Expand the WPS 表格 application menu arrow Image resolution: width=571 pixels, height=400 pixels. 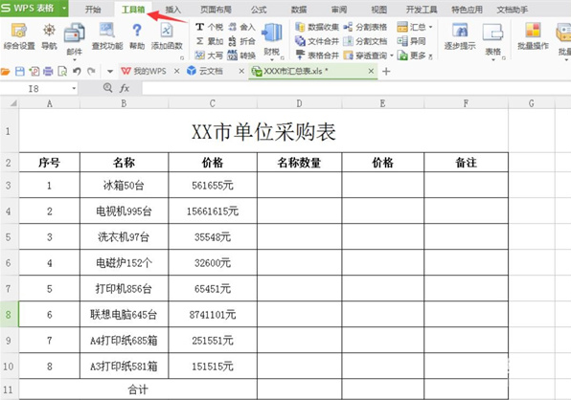[x=64, y=8]
